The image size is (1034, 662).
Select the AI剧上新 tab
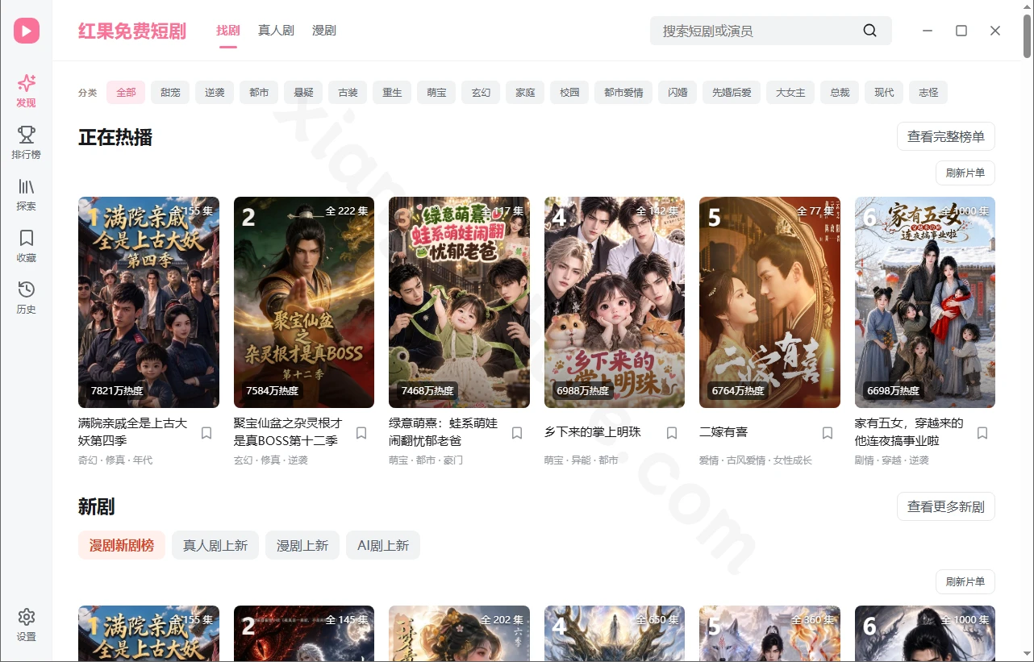[383, 545]
